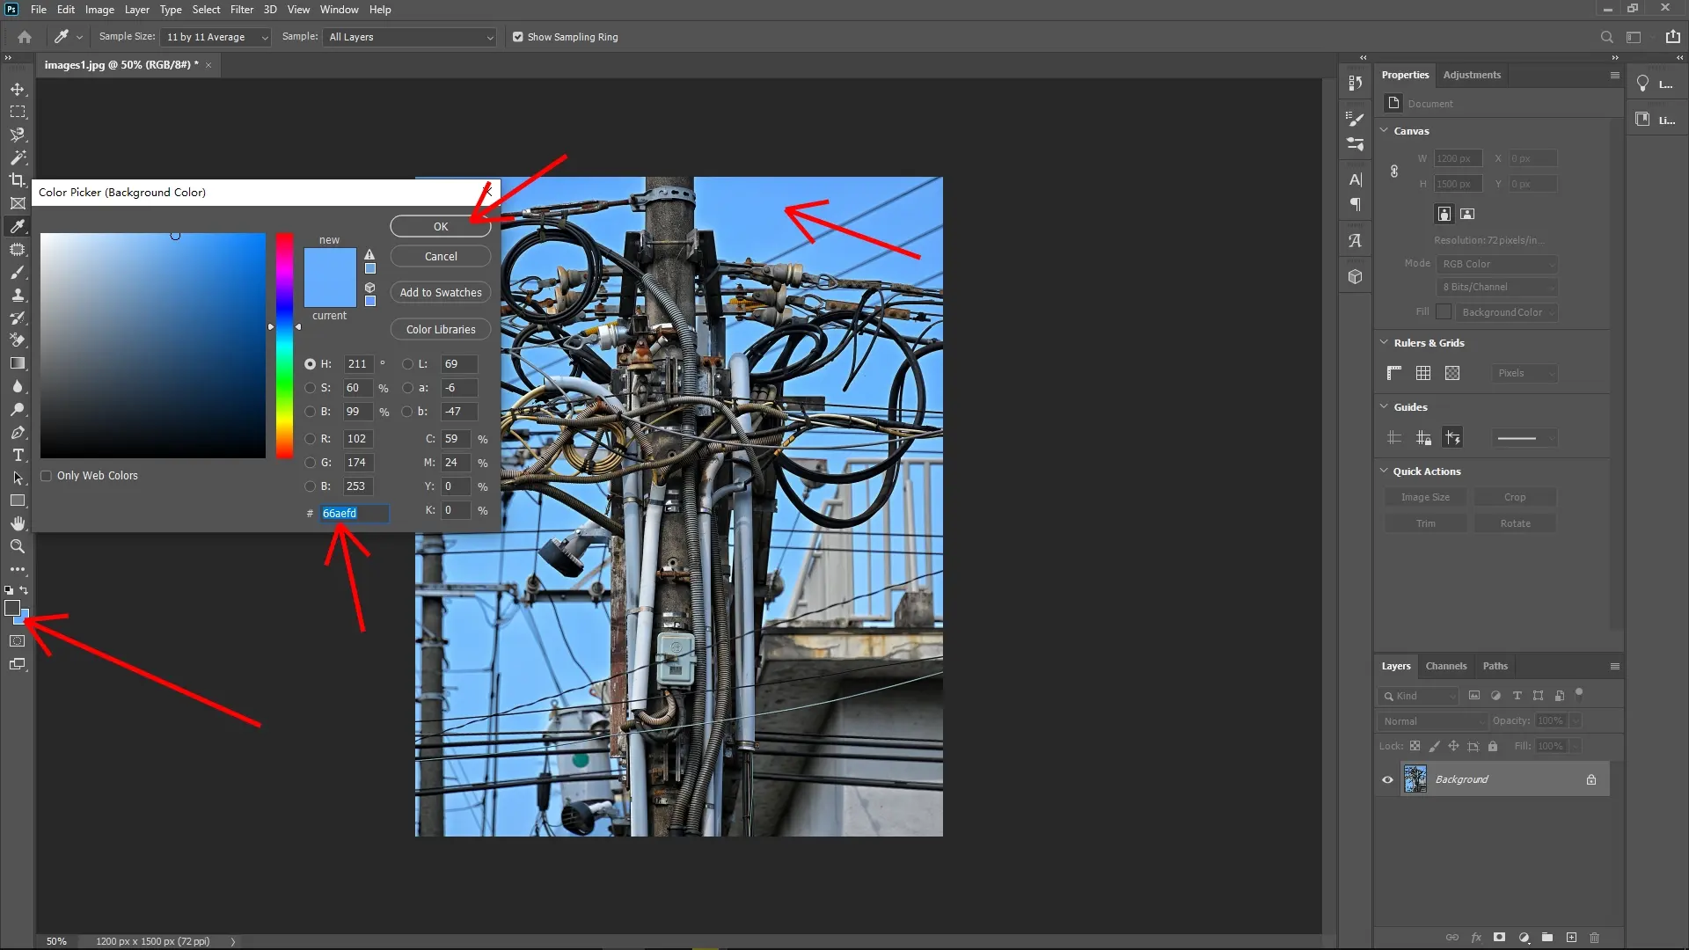Screen dimensions: 1689x950
Task: Open the Filter menu
Action: pyautogui.click(x=242, y=10)
